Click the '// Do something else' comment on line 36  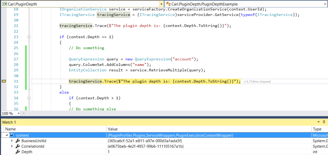92,109
